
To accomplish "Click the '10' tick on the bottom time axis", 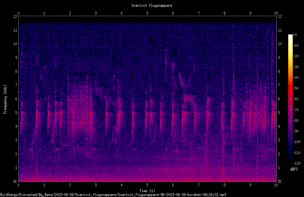I will click(x=276, y=185).
